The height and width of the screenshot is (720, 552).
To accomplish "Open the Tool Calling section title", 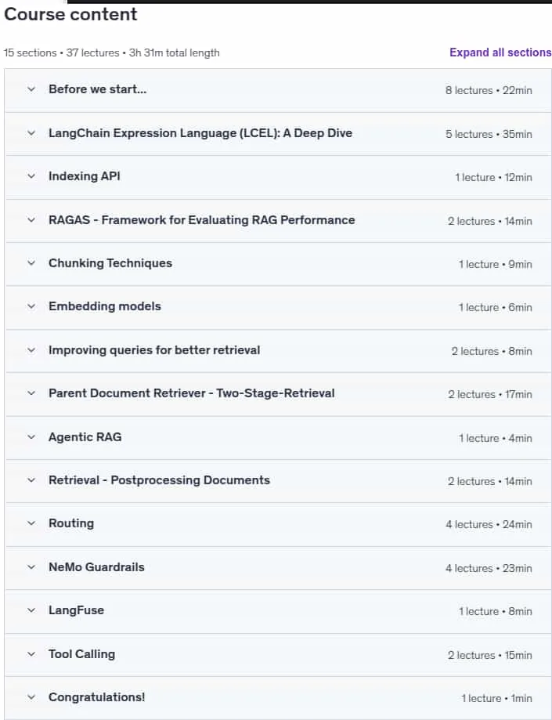I will (81, 654).
